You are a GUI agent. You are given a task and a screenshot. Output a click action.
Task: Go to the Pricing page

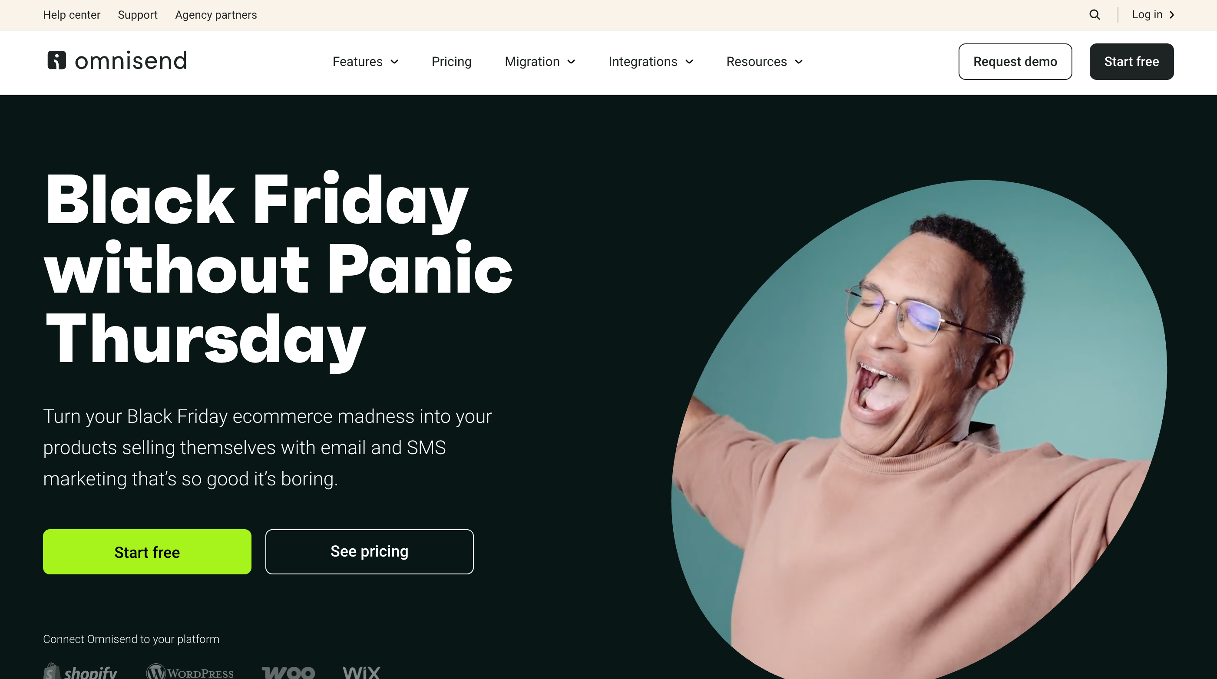pyautogui.click(x=451, y=62)
